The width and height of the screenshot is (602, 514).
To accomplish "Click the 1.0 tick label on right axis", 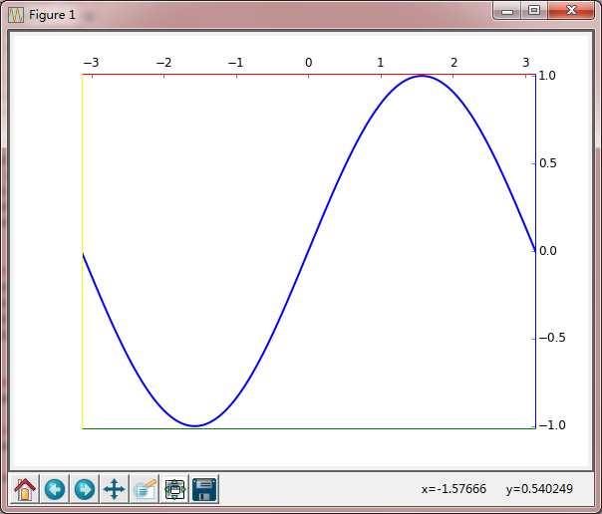I will tap(547, 76).
